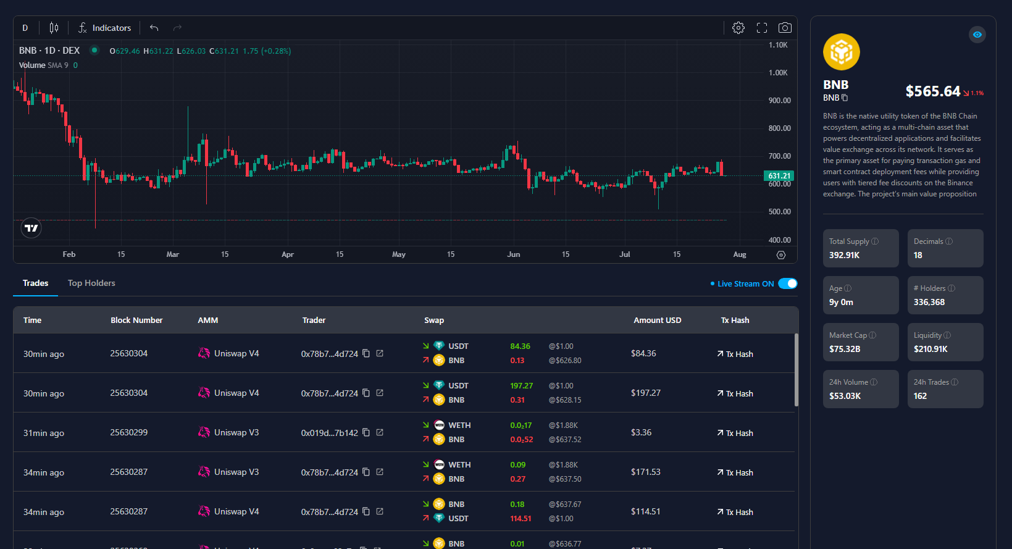Open the Indicators menu
The image size is (1012, 549).
pos(104,28)
